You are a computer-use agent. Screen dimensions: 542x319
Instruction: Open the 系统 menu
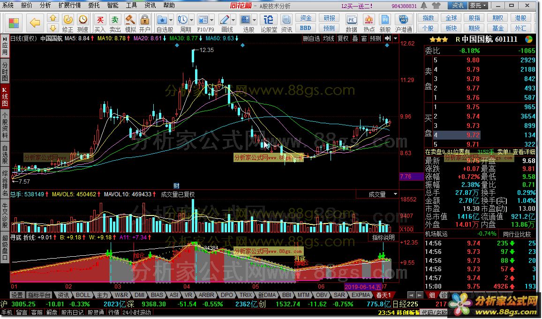[x=8, y=5]
